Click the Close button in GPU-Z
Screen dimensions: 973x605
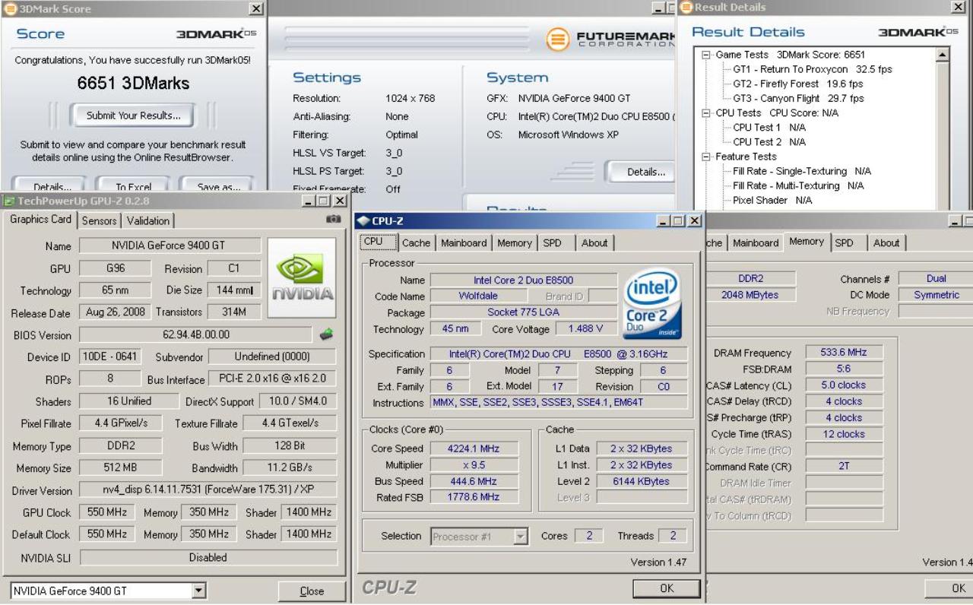312,591
